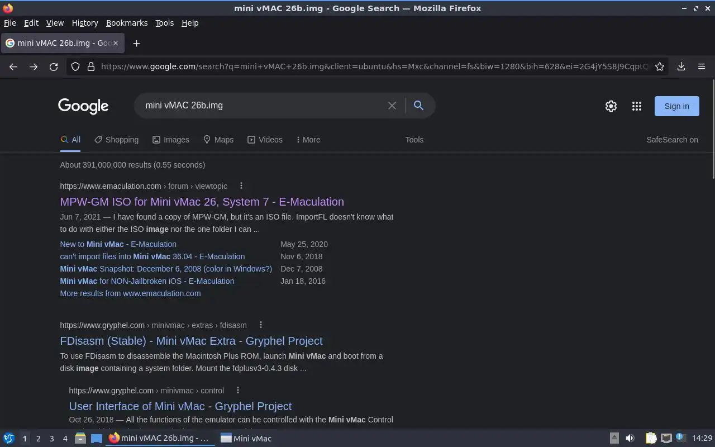Switch to the Maps results tab

[218, 140]
